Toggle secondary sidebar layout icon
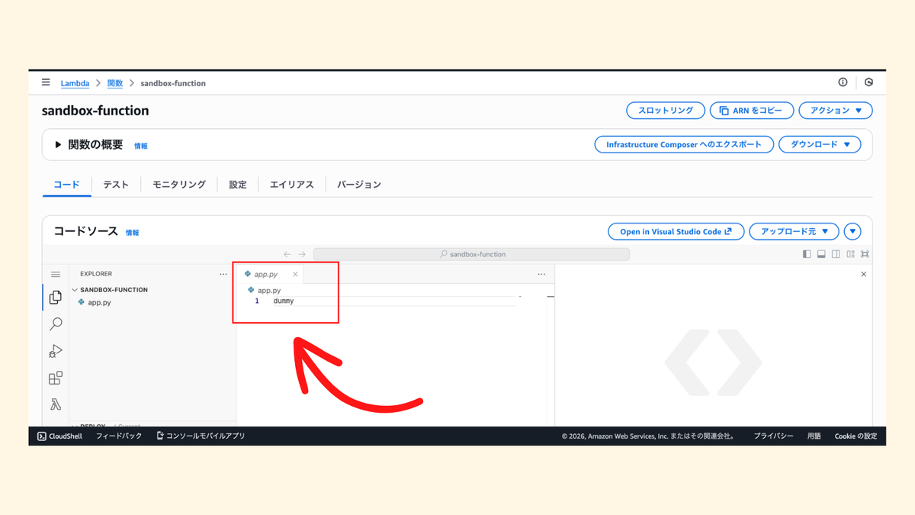915x515 pixels. [836, 254]
